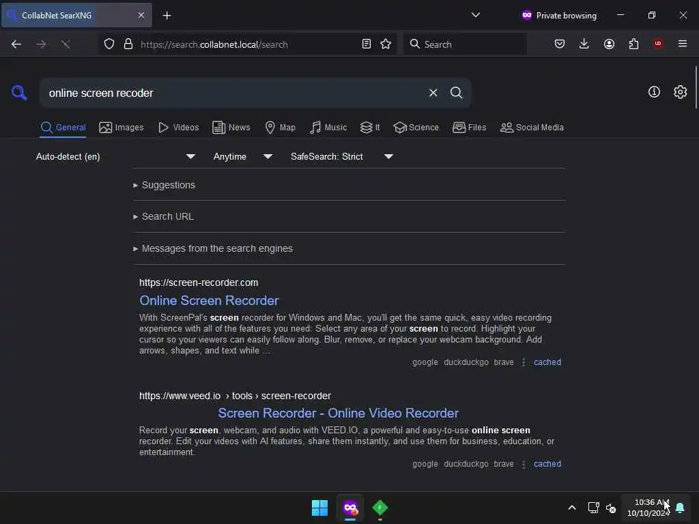Open the Downloads panel icon
Viewport: 699px width, 524px height.
click(x=584, y=44)
